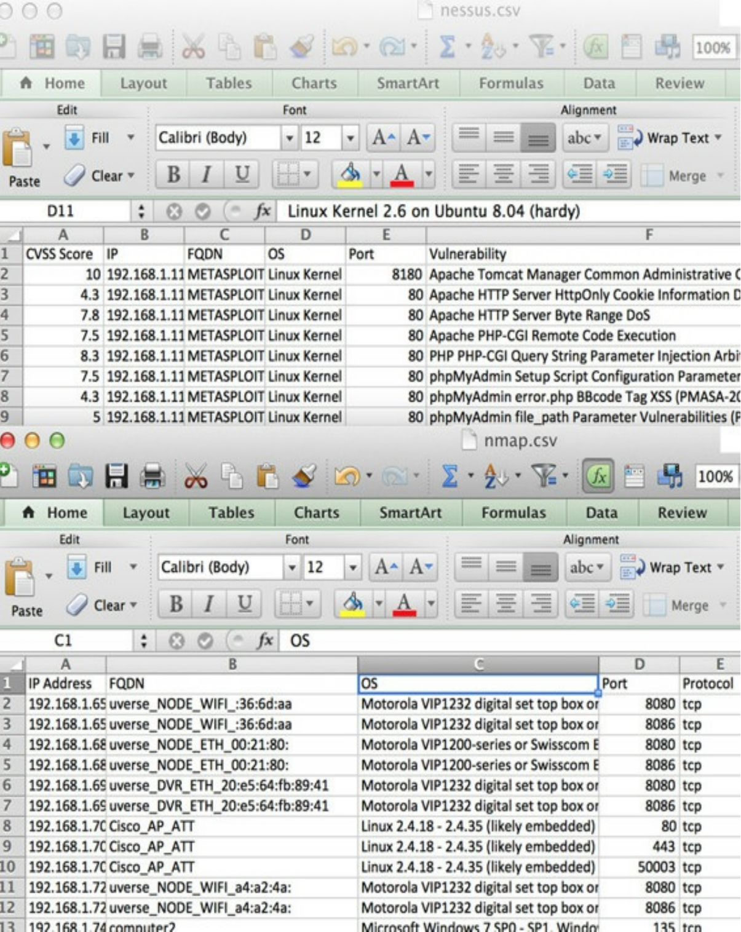
Task: Click Align text left in nmap.csv ribbon
Action: click(471, 604)
